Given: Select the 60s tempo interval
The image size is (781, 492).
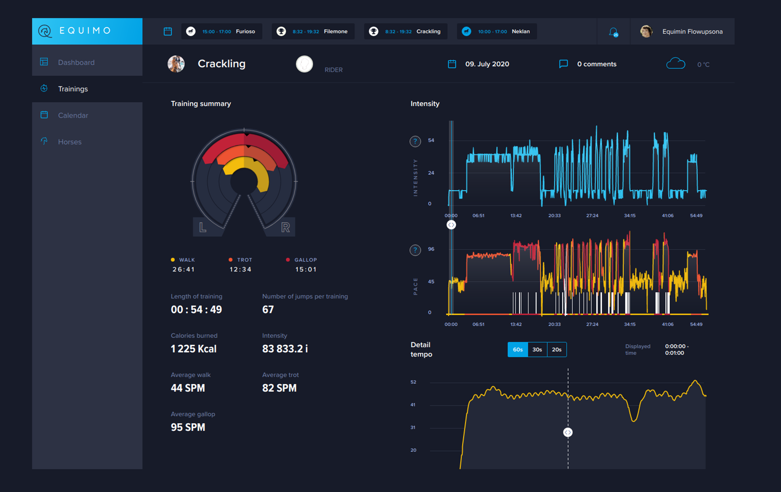Looking at the screenshot, I should [518, 350].
